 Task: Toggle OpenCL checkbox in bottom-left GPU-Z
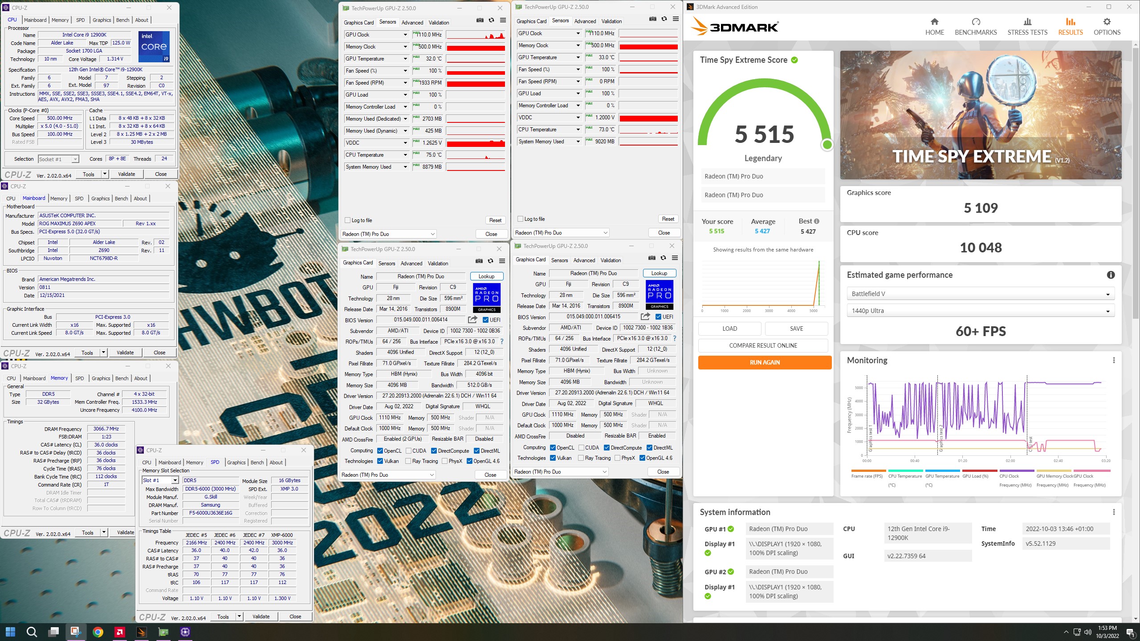pyautogui.click(x=380, y=451)
